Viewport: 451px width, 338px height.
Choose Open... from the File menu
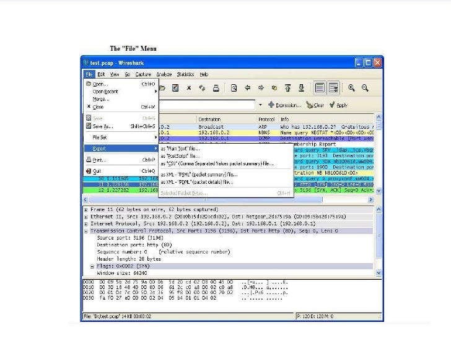click(x=121, y=84)
